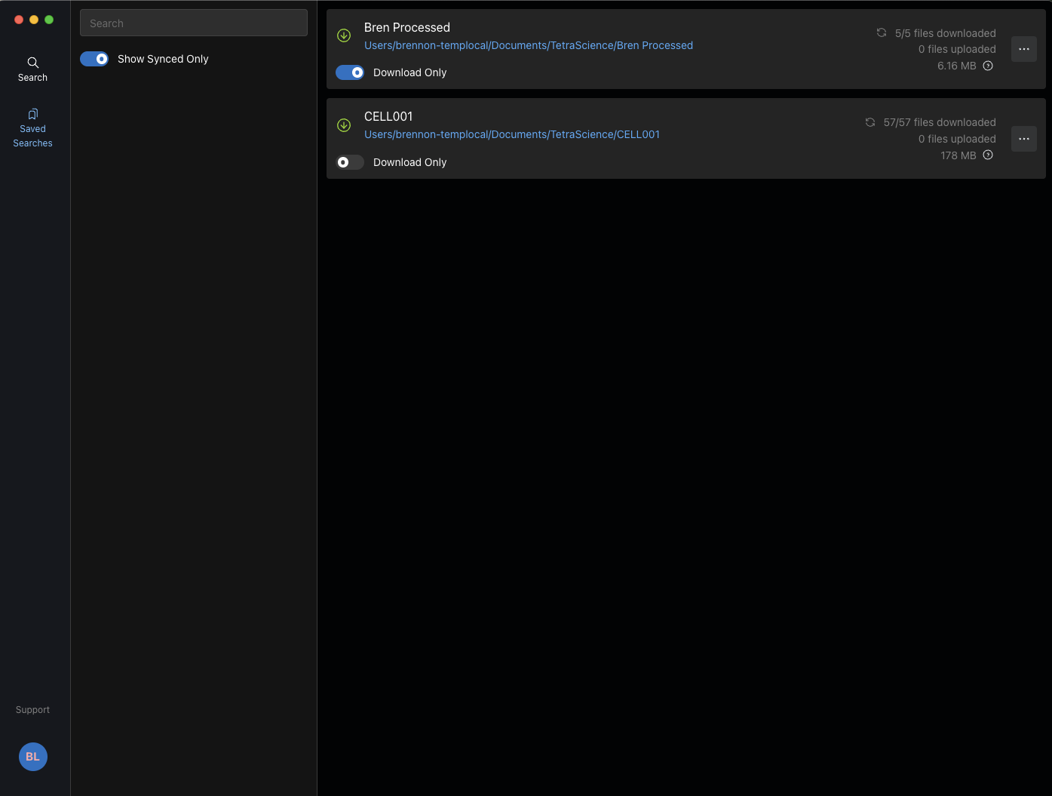Click the Bren Processed title
1052x796 pixels.
[x=407, y=27]
